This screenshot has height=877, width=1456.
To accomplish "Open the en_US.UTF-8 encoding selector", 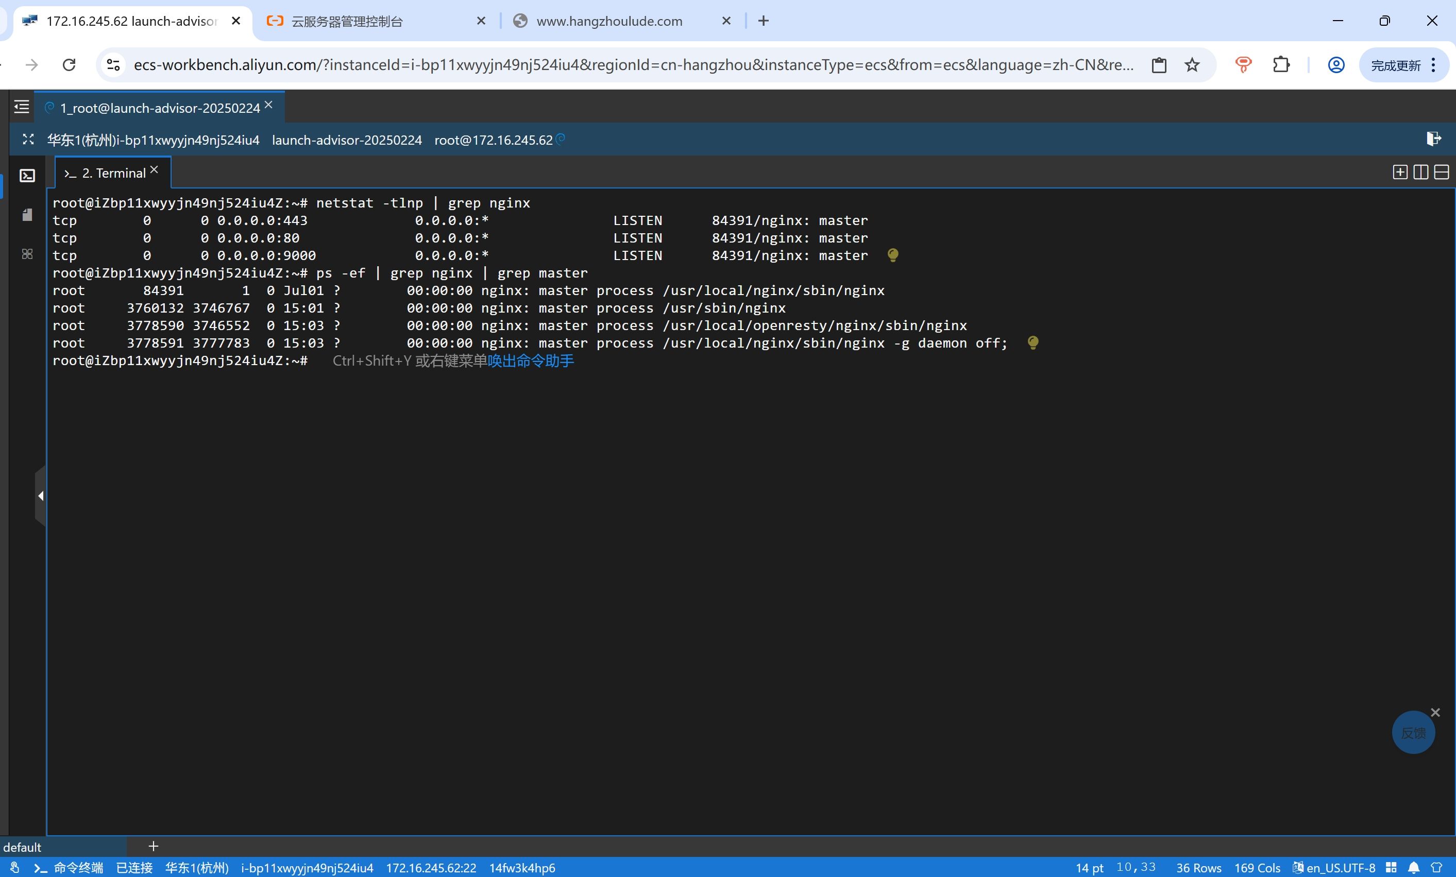I will pyautogui.click(x=1334, y=868).
